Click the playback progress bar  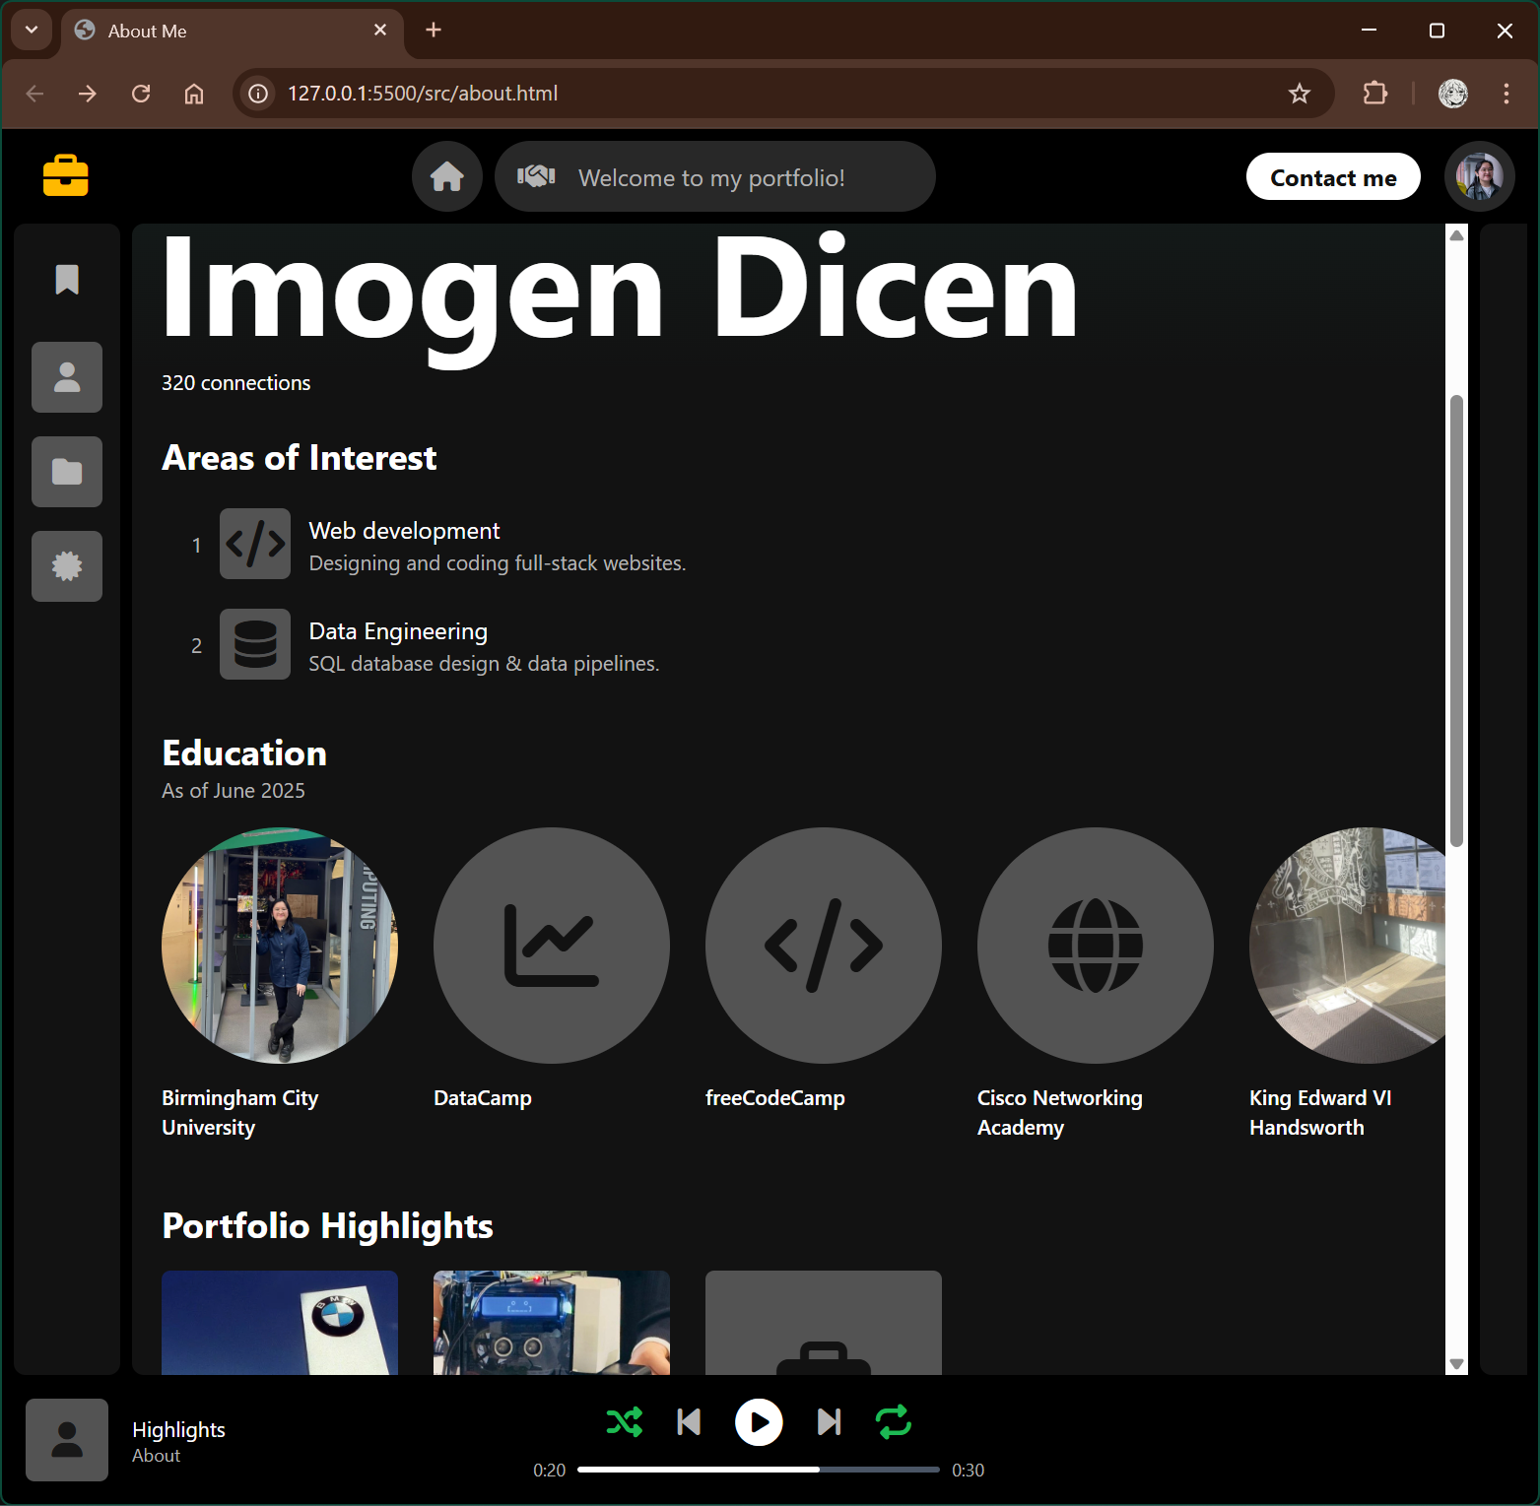tap(758, 1470)
